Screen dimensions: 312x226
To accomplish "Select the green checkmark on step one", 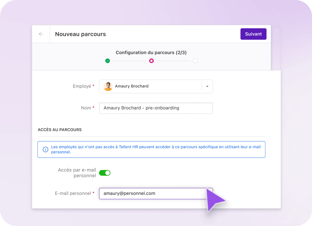I will (x=108, y=61).
